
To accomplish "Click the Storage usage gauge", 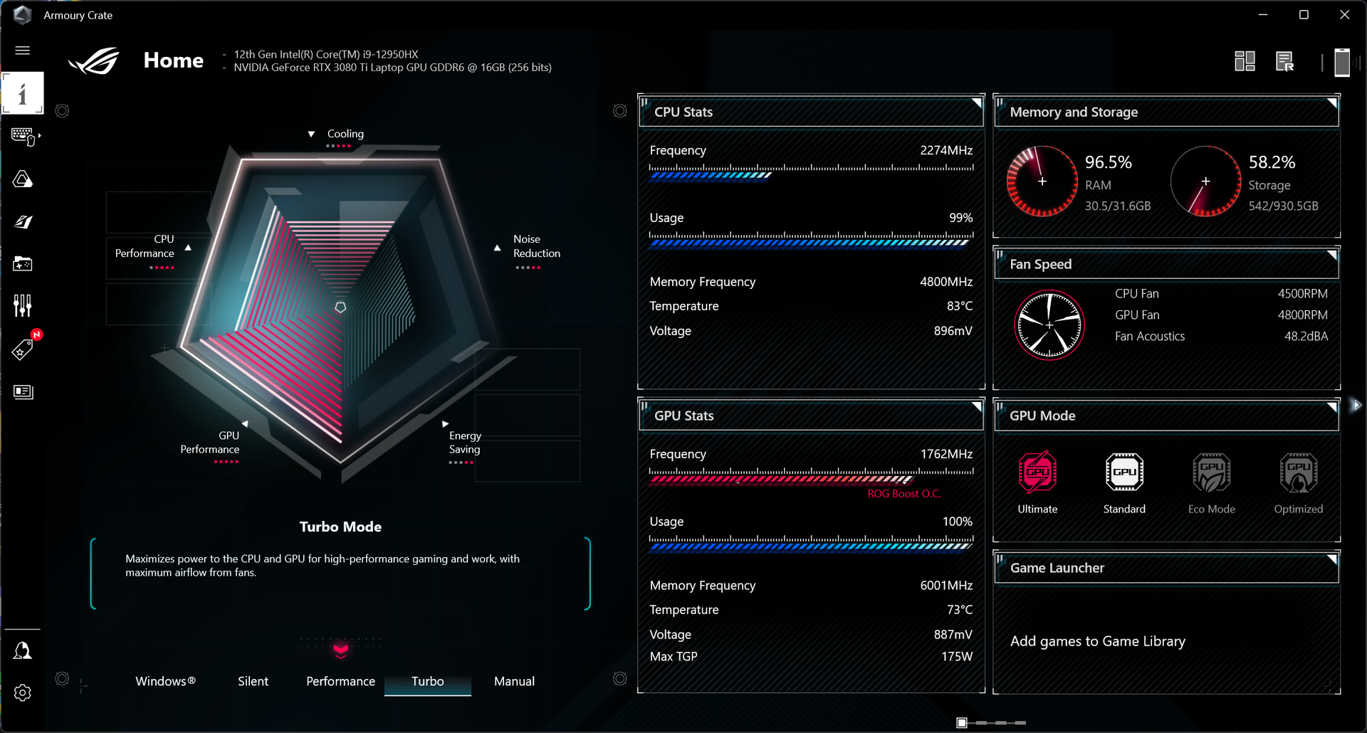I will [1205, 181].
